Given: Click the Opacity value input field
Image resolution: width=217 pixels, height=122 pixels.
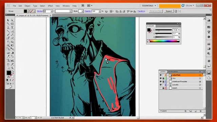Looking at the screenshot, I should pyautogui.click(x=95, y=11).
